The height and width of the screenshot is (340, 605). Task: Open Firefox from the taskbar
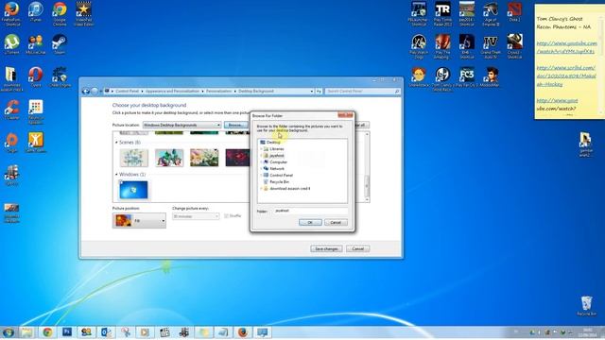click(243, 332)
